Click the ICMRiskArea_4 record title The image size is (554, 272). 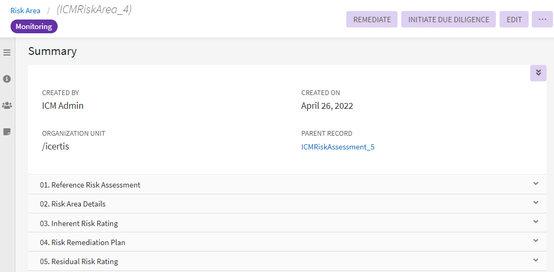[x=94, y=10]
